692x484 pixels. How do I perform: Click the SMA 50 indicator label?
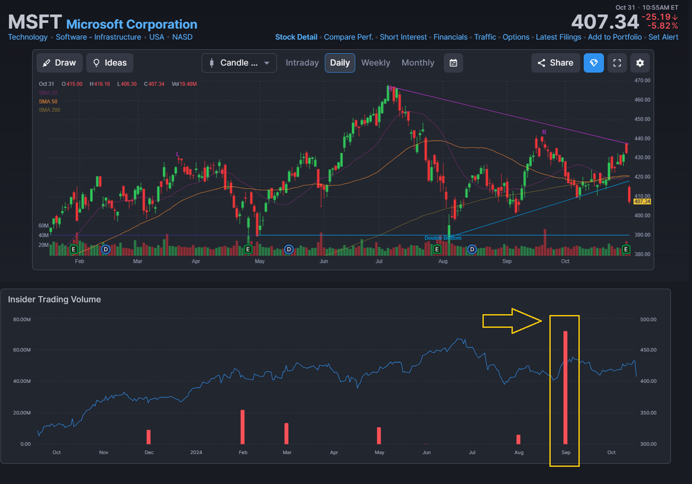pyautogui.click(x=47, y=101)
